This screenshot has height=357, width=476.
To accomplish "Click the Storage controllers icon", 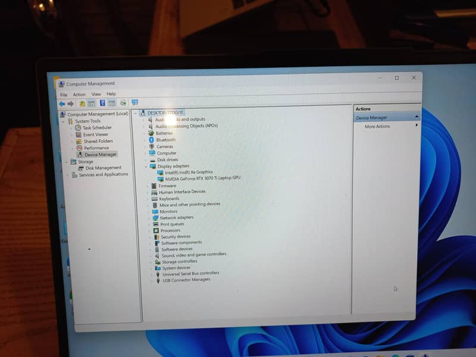I will (158, 262).
